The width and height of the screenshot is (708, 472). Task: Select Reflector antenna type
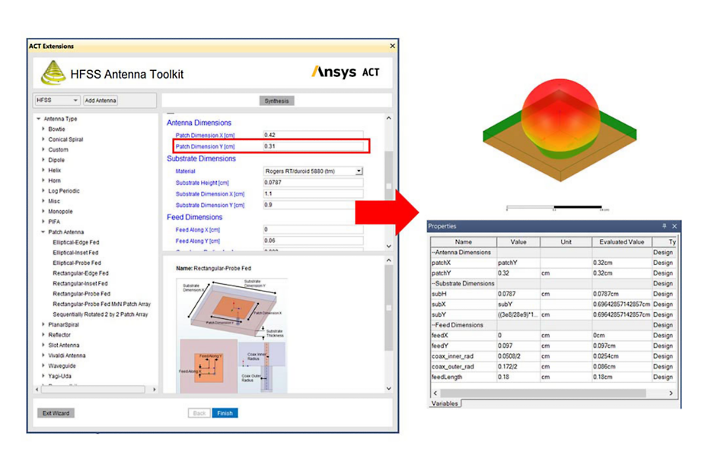click(59, 335)
